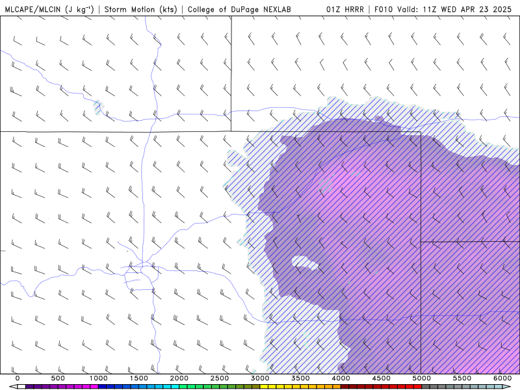This screenshot has width=520, height=390.
Task: Click the Storm Motion (kts) label
Action: pos(141,9)
